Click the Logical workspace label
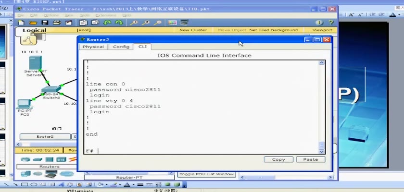Viewport: 404px width, 192px height. coord(35,30)
